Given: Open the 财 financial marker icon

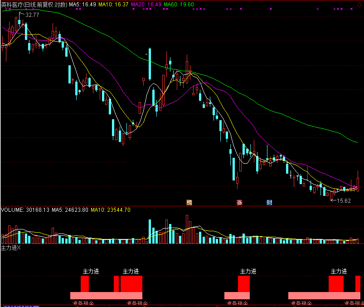Looking at the screenshot, I should pyautogui.click(x=269, y=203).
